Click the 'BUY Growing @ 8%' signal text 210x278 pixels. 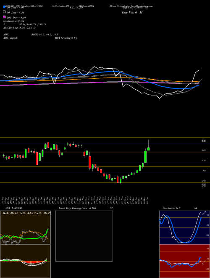tap(66, 38)
